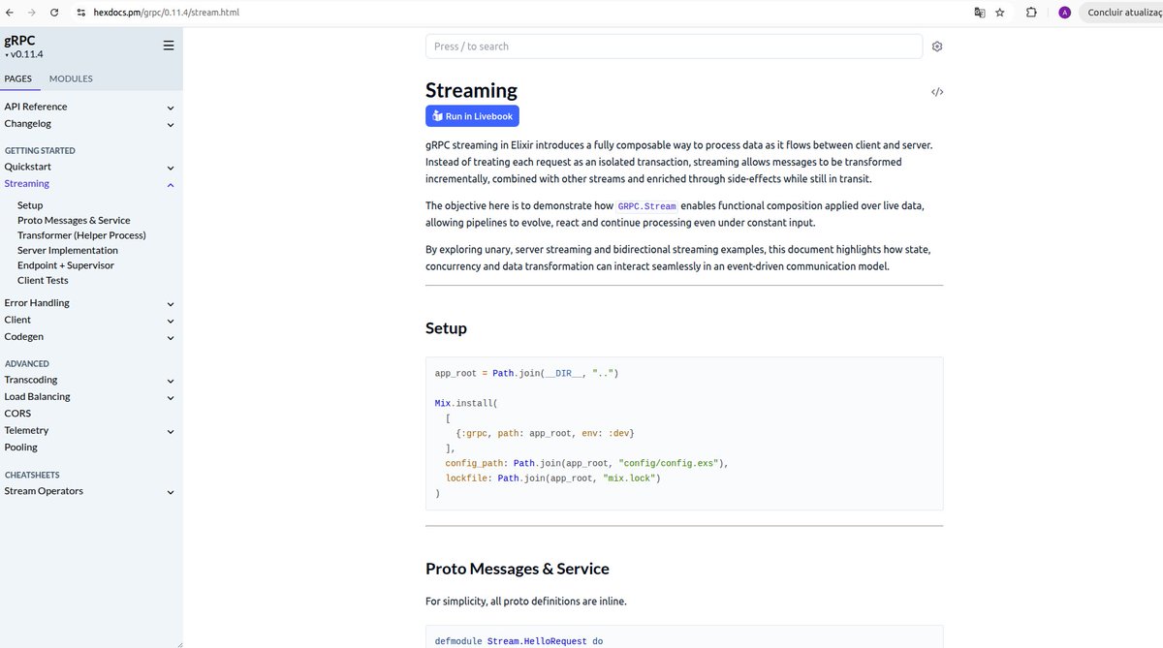Expand the Changelog chevron

[x=171, y=124]
